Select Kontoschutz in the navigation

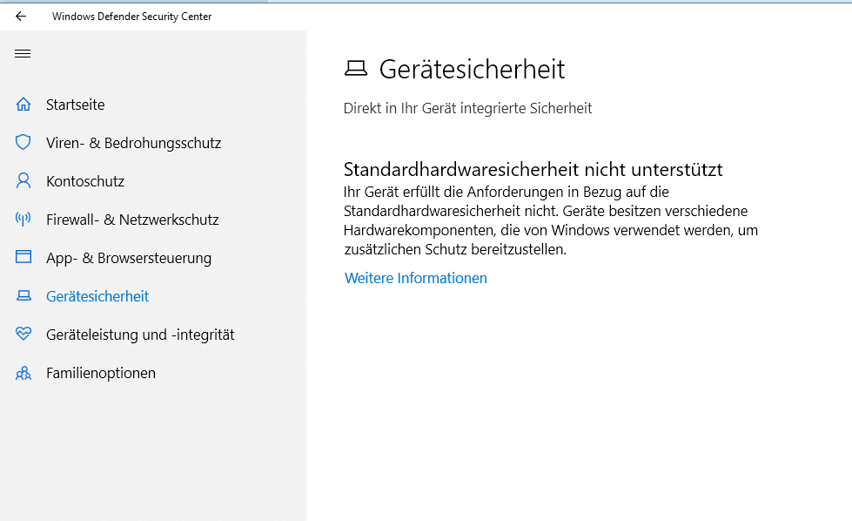[x=85, y=181]
